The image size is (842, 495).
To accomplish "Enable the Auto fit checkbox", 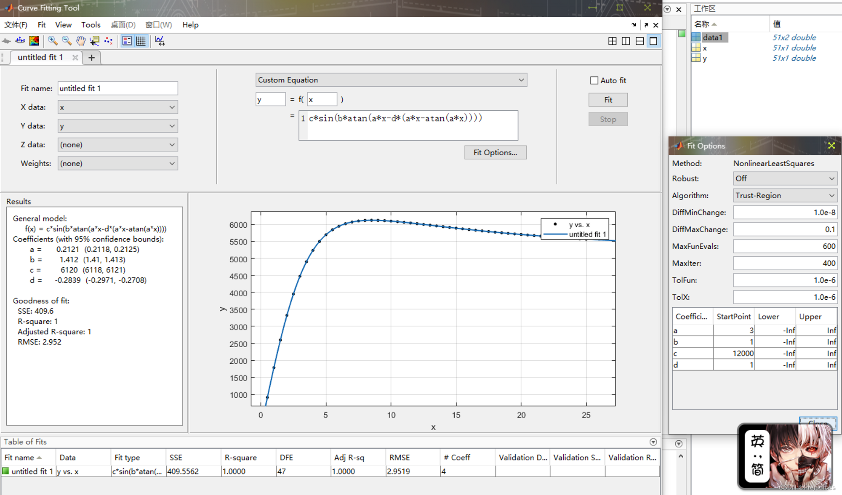I will (594, 80).
